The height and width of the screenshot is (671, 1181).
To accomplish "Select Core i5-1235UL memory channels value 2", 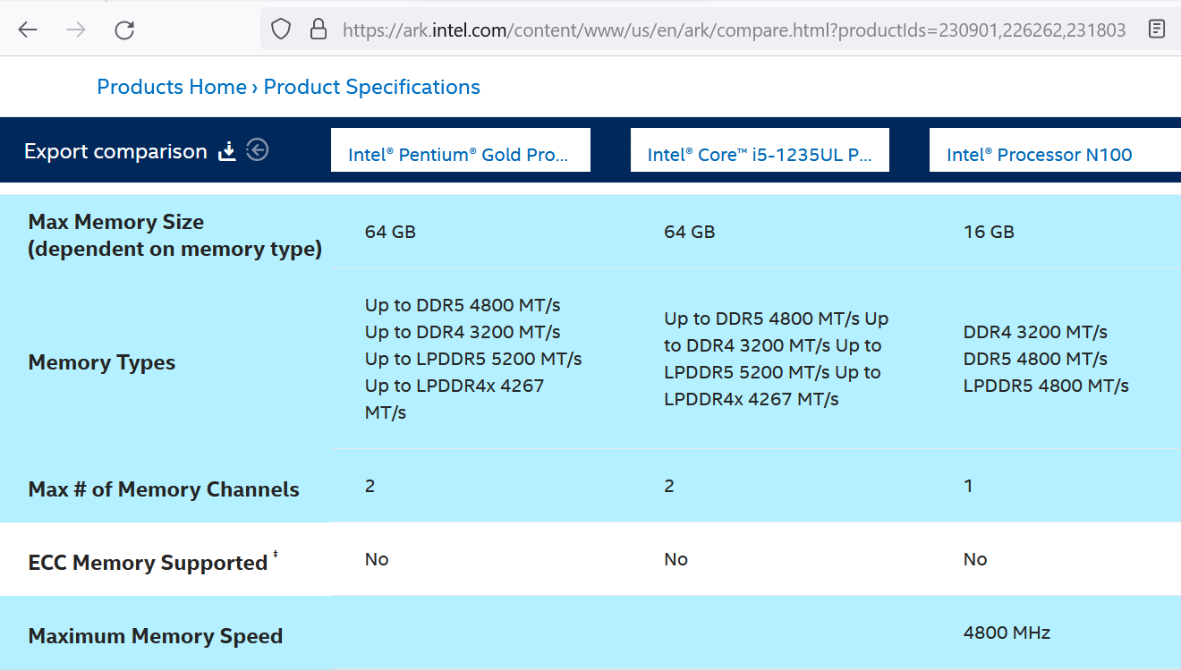I will [669, 486].
